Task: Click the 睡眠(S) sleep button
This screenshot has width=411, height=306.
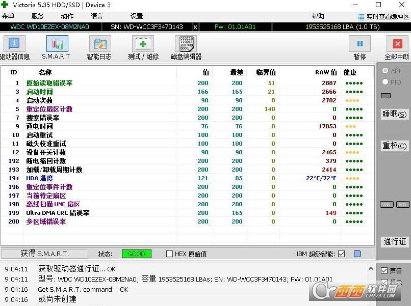Action: click(394, 114)
